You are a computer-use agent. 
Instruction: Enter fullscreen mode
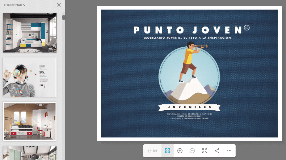pos(204,151)
